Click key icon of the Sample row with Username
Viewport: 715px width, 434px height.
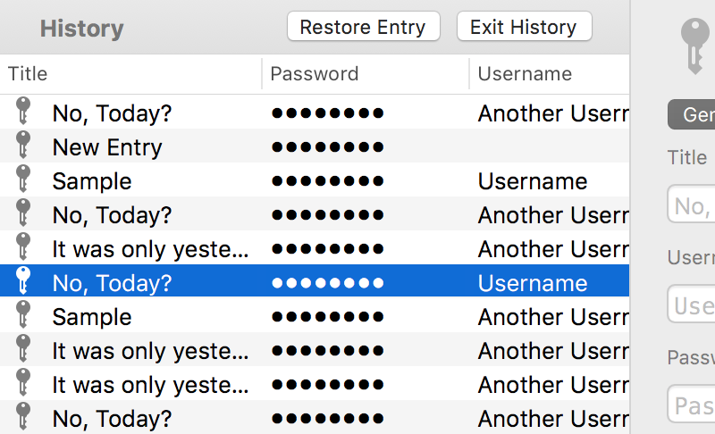click(23, 179)
